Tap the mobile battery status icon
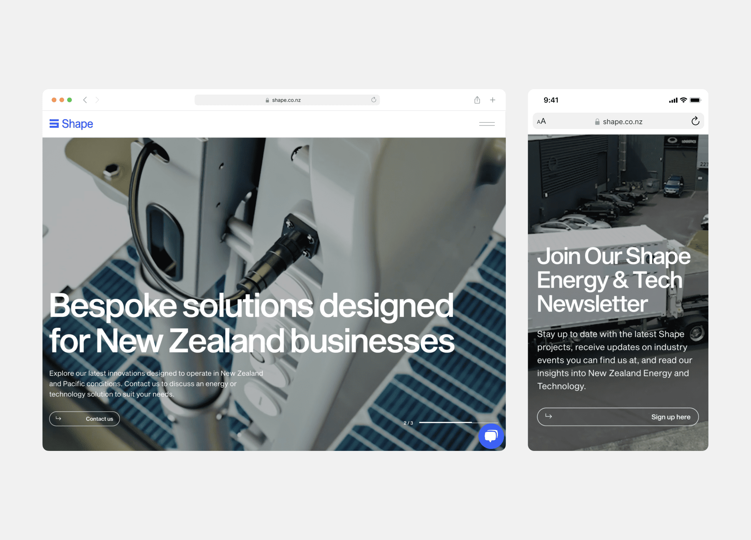The image size is (751, 540). [695, 100]
